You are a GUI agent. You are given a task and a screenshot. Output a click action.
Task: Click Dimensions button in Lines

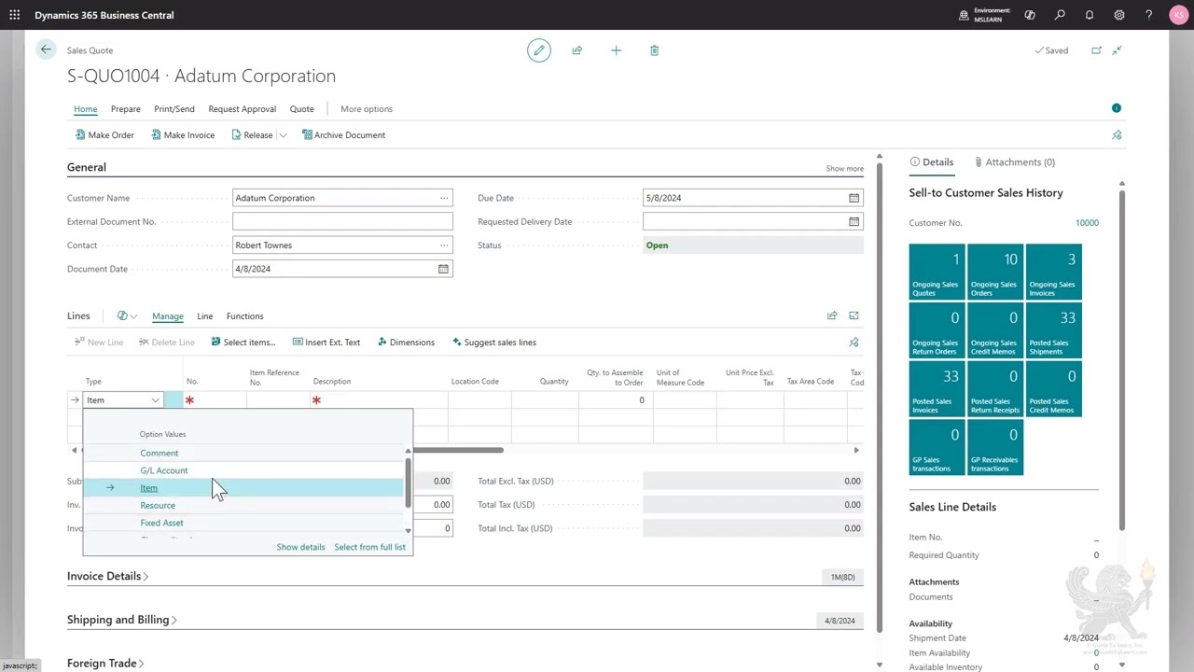click(x=406, y=343)
